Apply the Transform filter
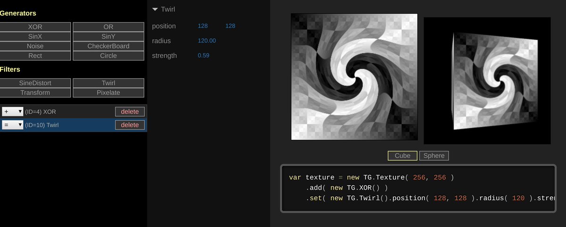 35,92
